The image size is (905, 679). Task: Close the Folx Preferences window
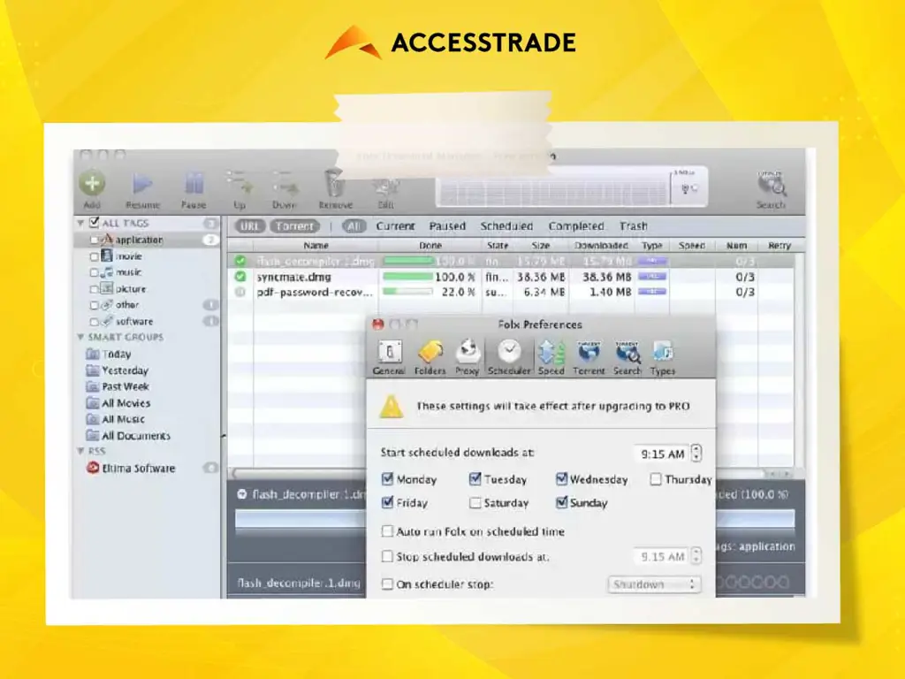pos(378,324)
